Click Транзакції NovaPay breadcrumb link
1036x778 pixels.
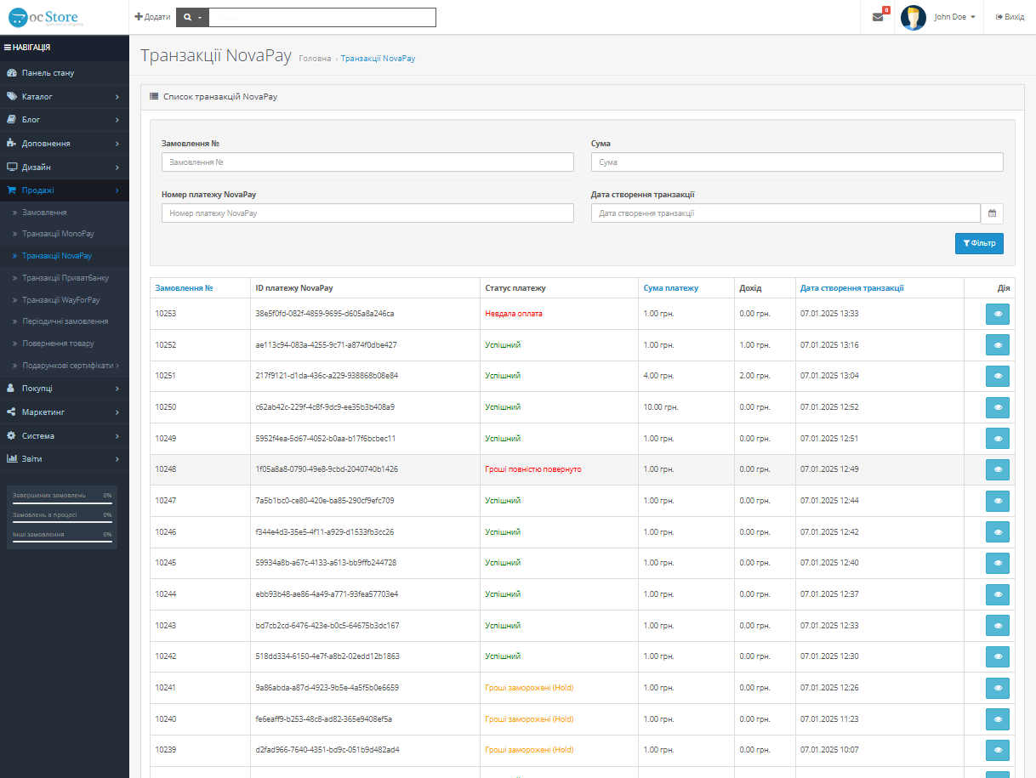[x=378, y=59]
